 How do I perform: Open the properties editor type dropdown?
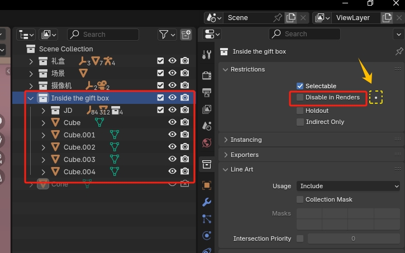click(x=212, y=34)
